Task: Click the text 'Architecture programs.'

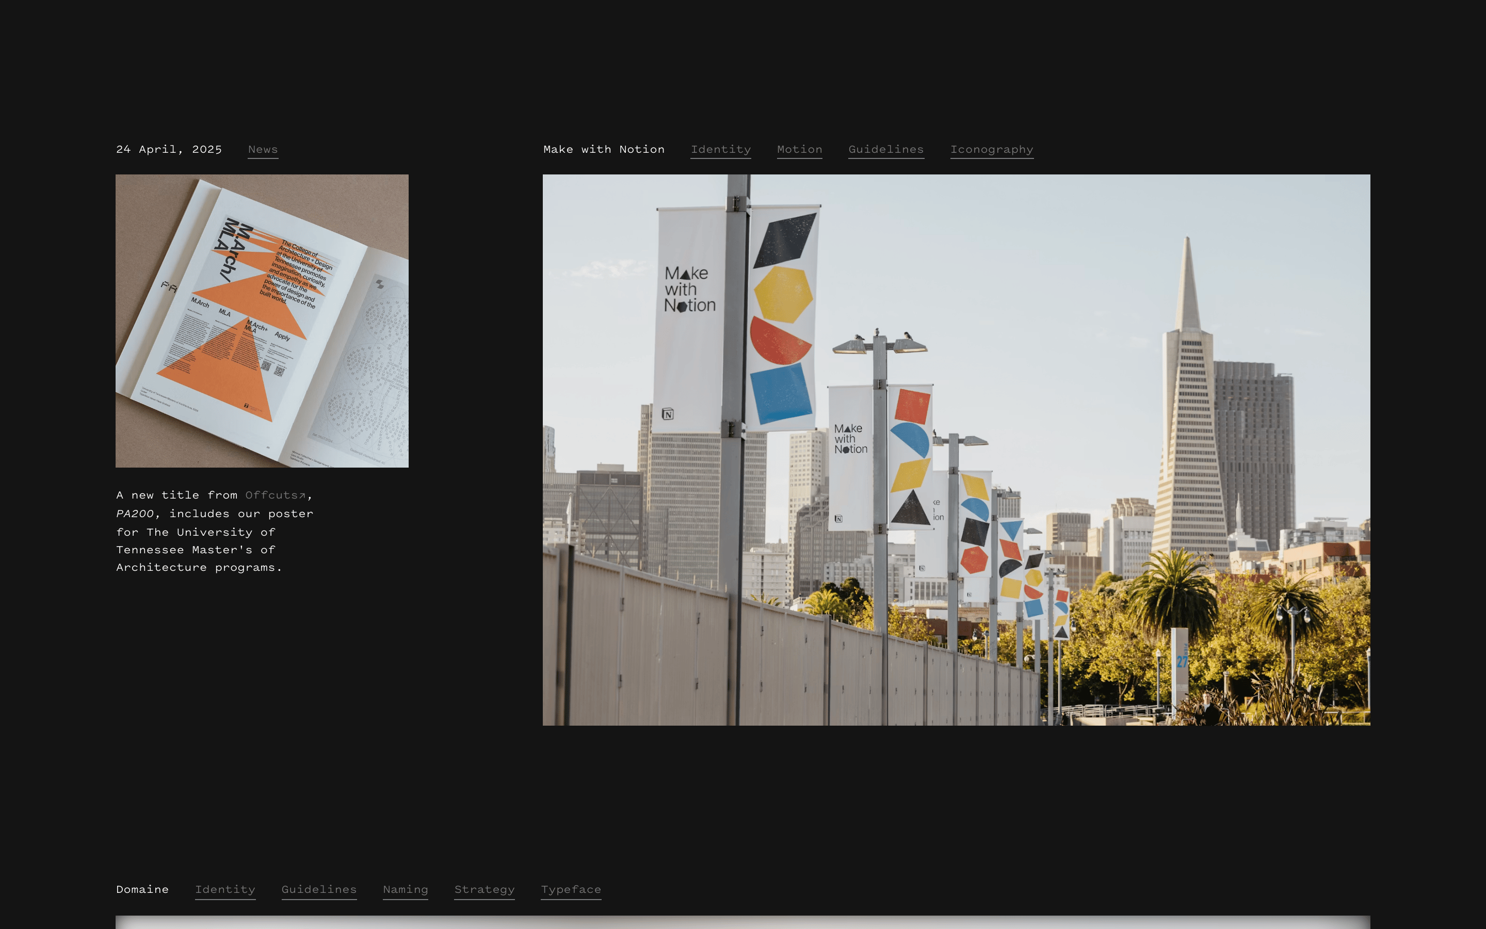Action: tap(199, 568)
